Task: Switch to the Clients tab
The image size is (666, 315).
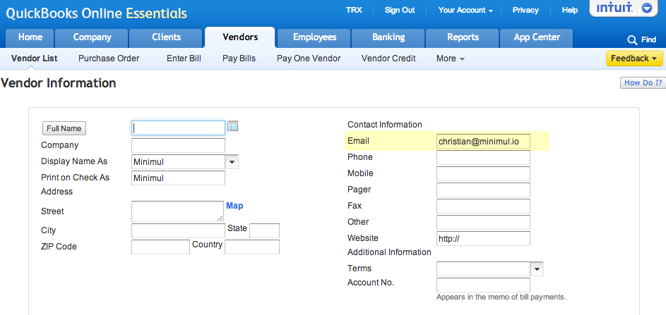Action: click(x=166, y=37)
